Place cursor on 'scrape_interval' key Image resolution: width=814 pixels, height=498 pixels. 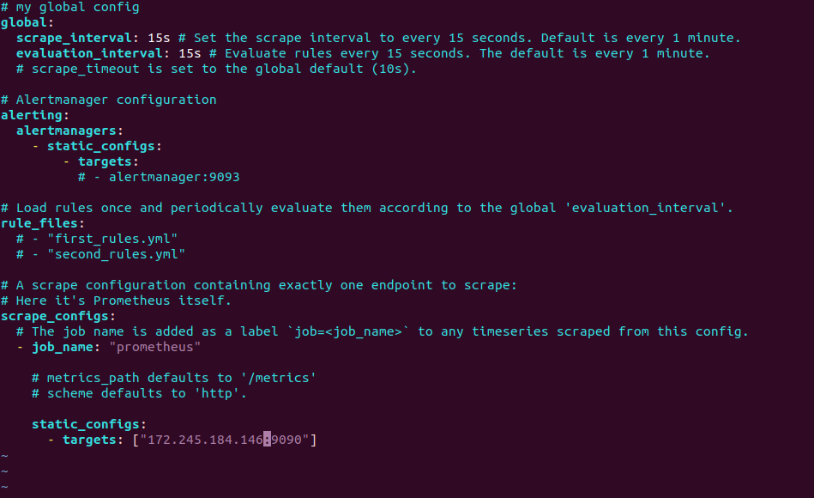click(70, 38)
